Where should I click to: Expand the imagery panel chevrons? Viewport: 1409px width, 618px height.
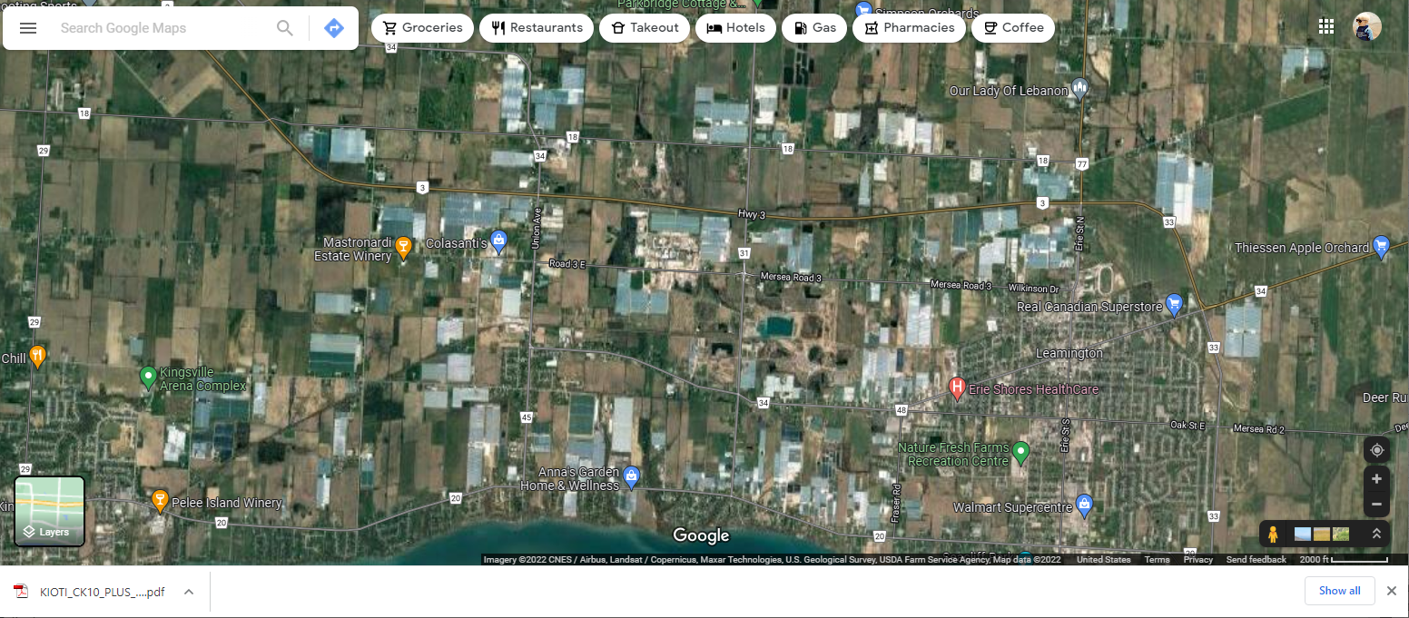(1376, 535)
